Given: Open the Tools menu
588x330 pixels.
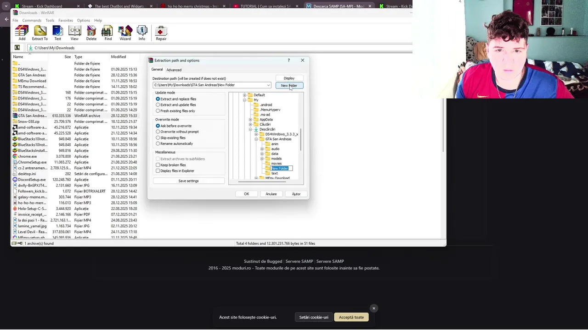Looking at the screenshot, I should pyautogui.click(x=50, y=21).
